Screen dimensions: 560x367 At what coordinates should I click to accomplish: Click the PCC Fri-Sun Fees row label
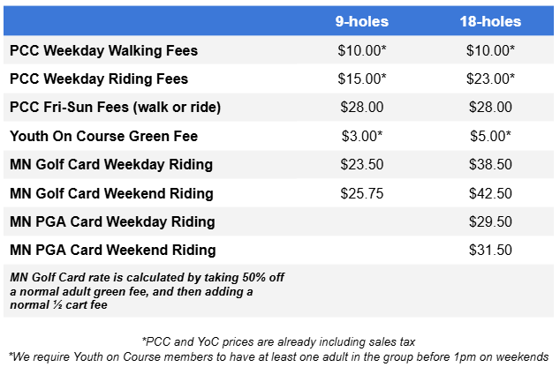click(115, 107)
